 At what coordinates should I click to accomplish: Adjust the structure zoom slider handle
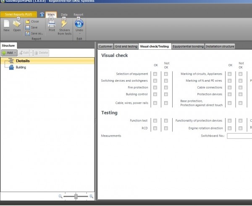point(76,196)
